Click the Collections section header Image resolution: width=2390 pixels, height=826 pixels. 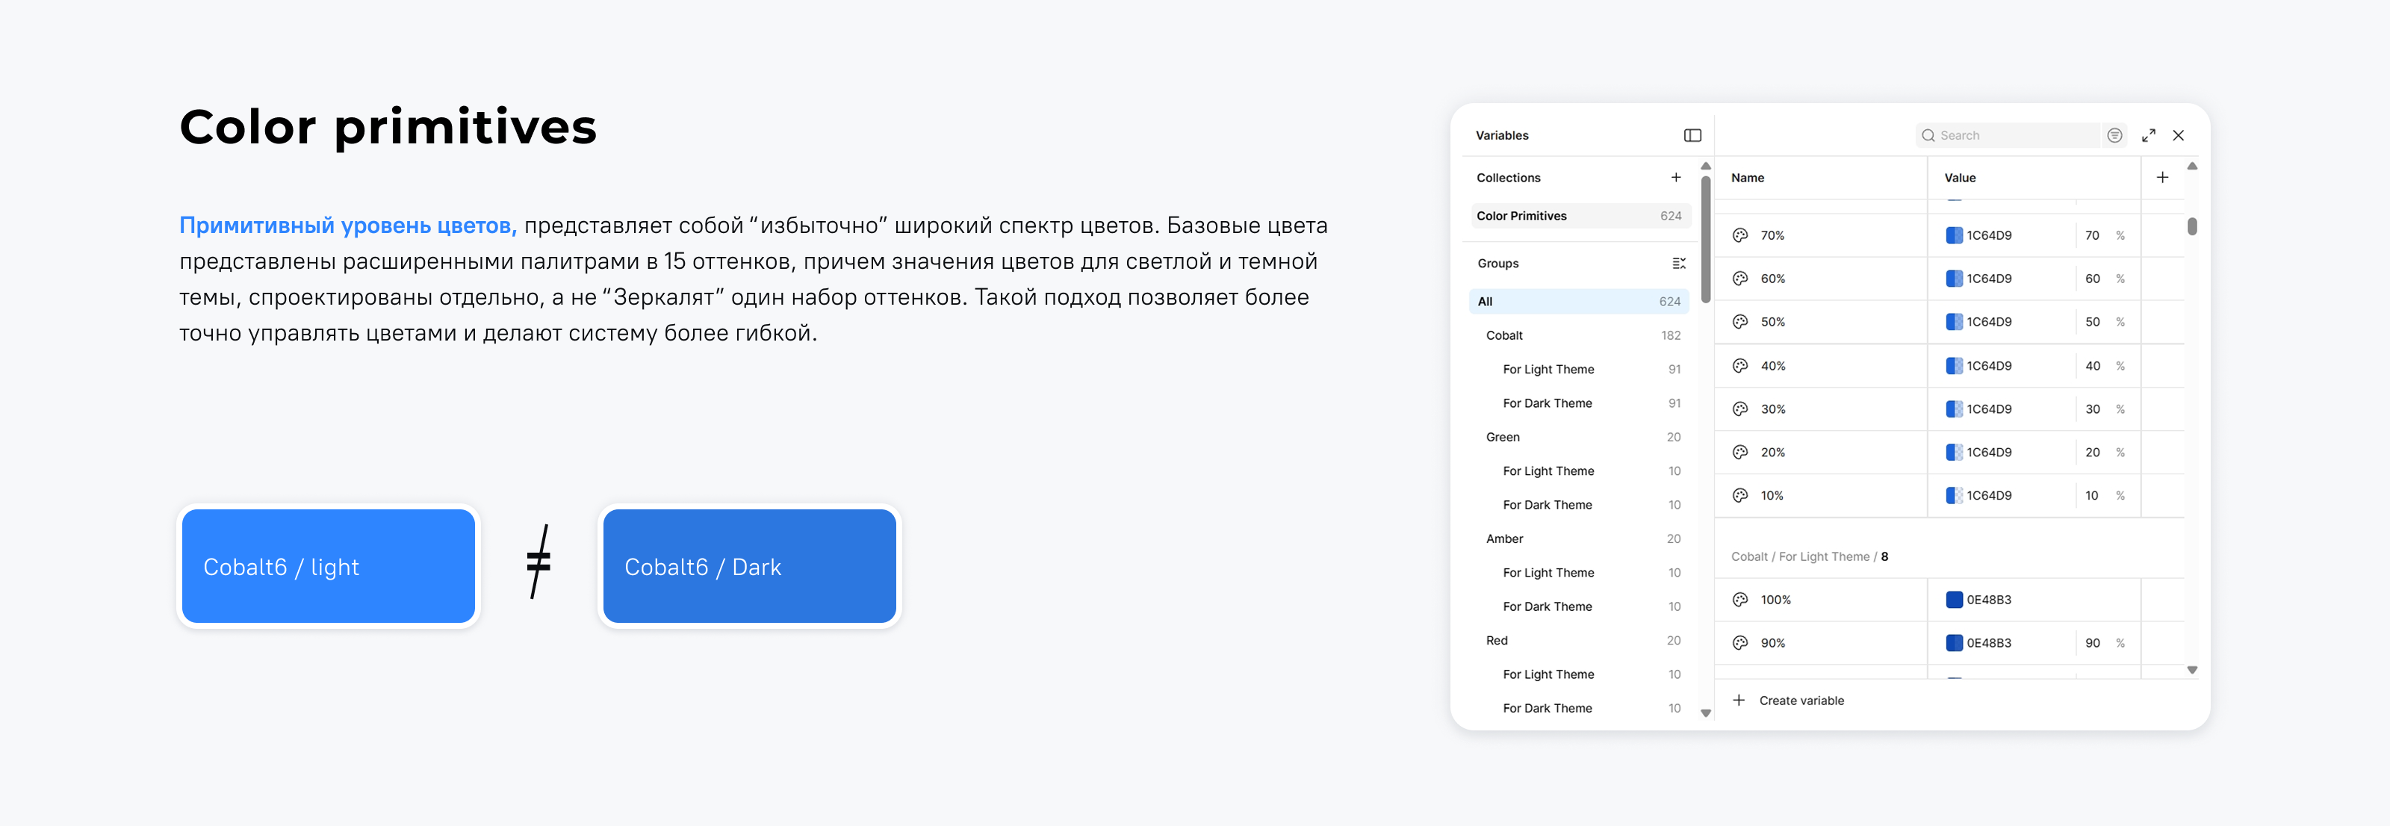1509,177
